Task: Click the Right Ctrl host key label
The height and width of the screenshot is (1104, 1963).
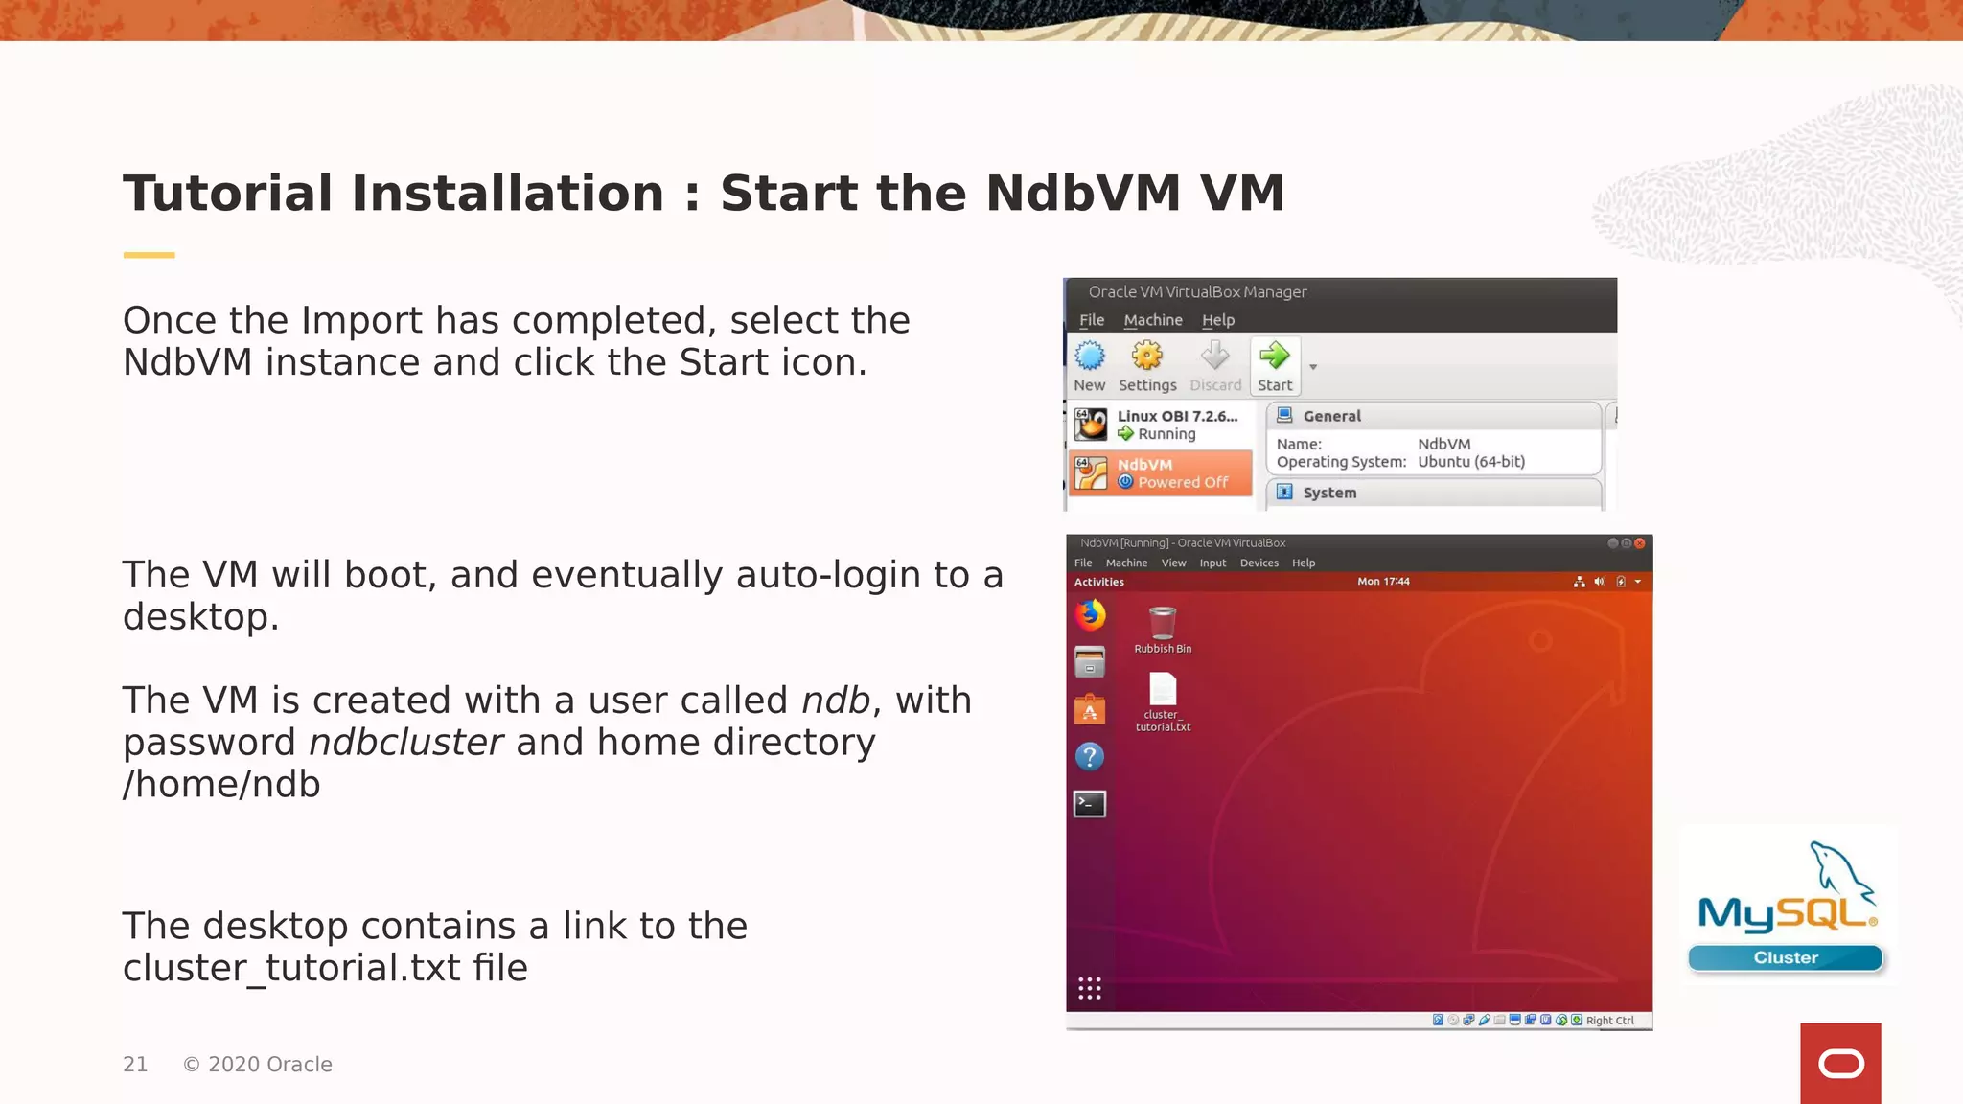Action: [1610, 1021]
